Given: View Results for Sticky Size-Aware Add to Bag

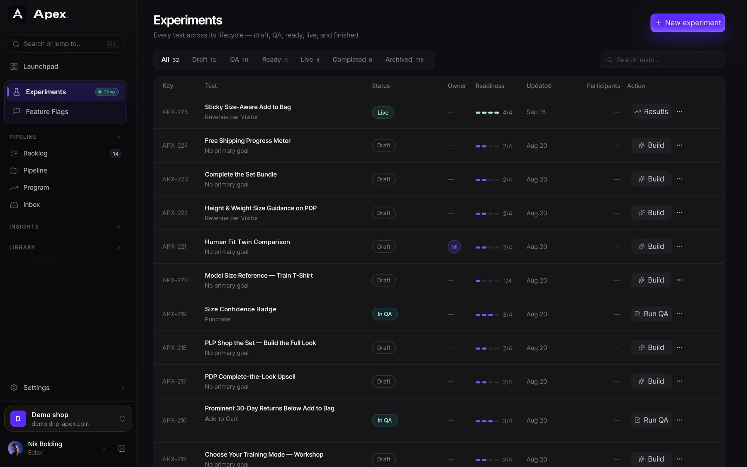Looking at the screenshot, I should (x=651, y=112).
